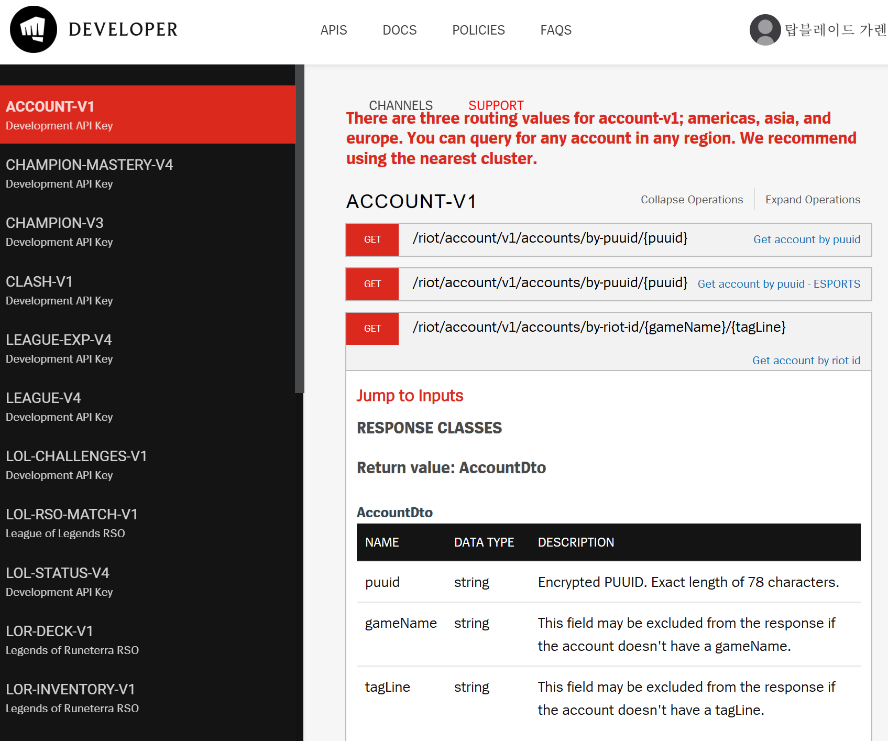Click the gameName name cell
This screenshot has width=888, height=741.
pyautogui.click(x=401, y=623)
